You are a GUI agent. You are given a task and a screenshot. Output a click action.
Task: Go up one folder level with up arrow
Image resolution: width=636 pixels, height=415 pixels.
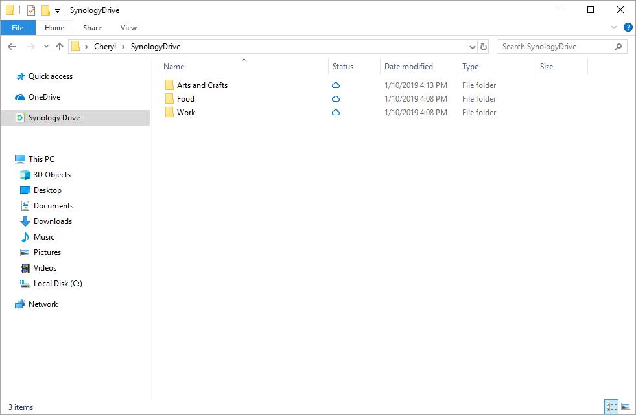(x=60, y=47)
